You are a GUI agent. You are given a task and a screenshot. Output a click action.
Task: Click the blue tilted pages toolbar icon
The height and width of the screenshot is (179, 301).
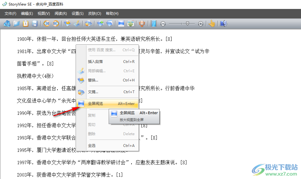pos(109,23)
